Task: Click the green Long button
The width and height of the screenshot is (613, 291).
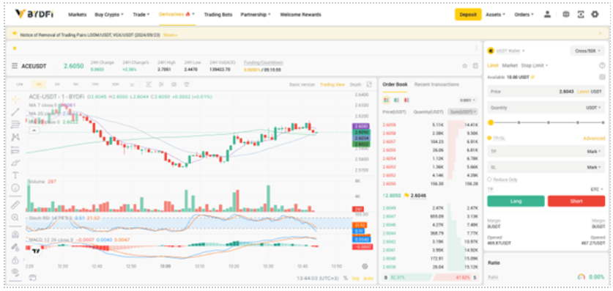Action: 516,201
